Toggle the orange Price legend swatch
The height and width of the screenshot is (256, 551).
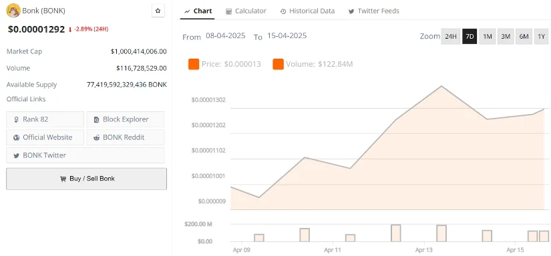pos(194,64)
